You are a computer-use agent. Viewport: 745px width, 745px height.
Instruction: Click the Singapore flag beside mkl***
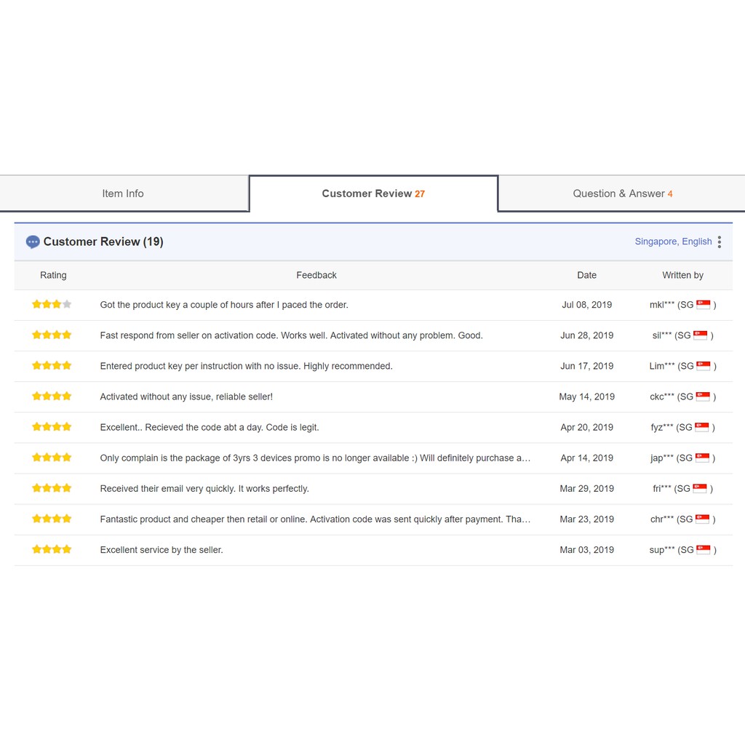(703, 305)
